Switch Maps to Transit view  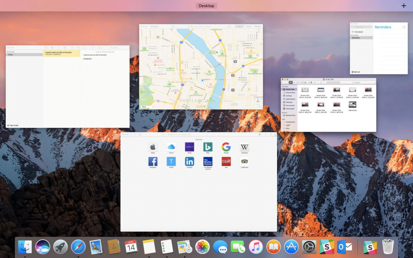point(248,27)
